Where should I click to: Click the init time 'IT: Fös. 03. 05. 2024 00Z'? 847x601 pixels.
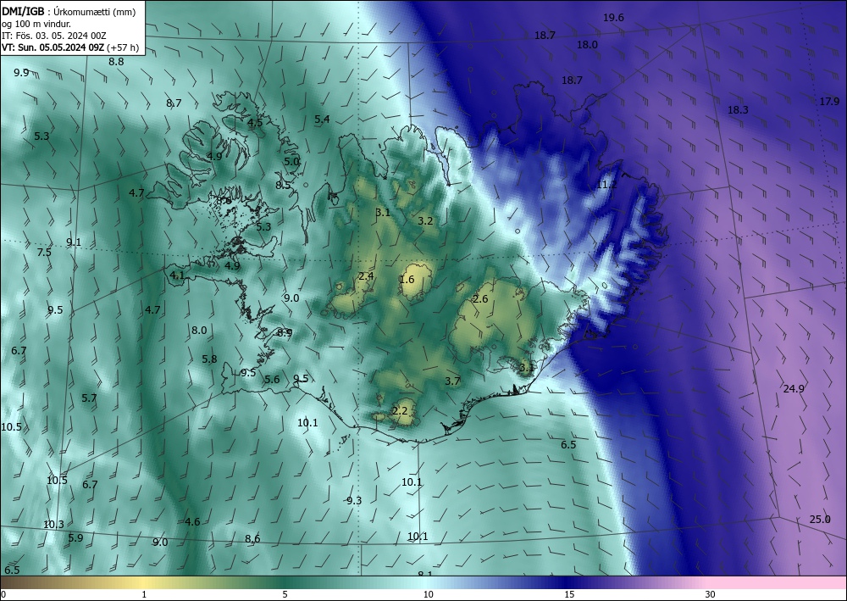coord(54,36)
